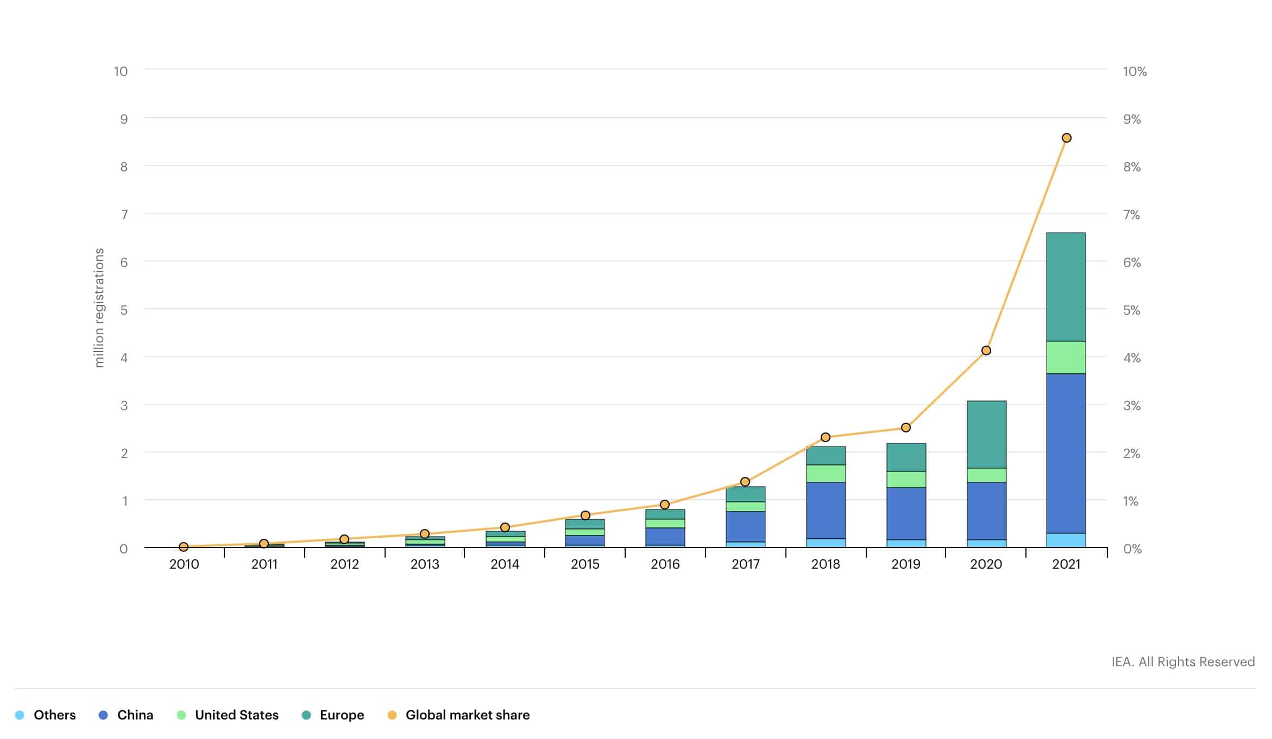
Task: Select the Europe segment of the 2020 bar
Action: coord(986,434)
